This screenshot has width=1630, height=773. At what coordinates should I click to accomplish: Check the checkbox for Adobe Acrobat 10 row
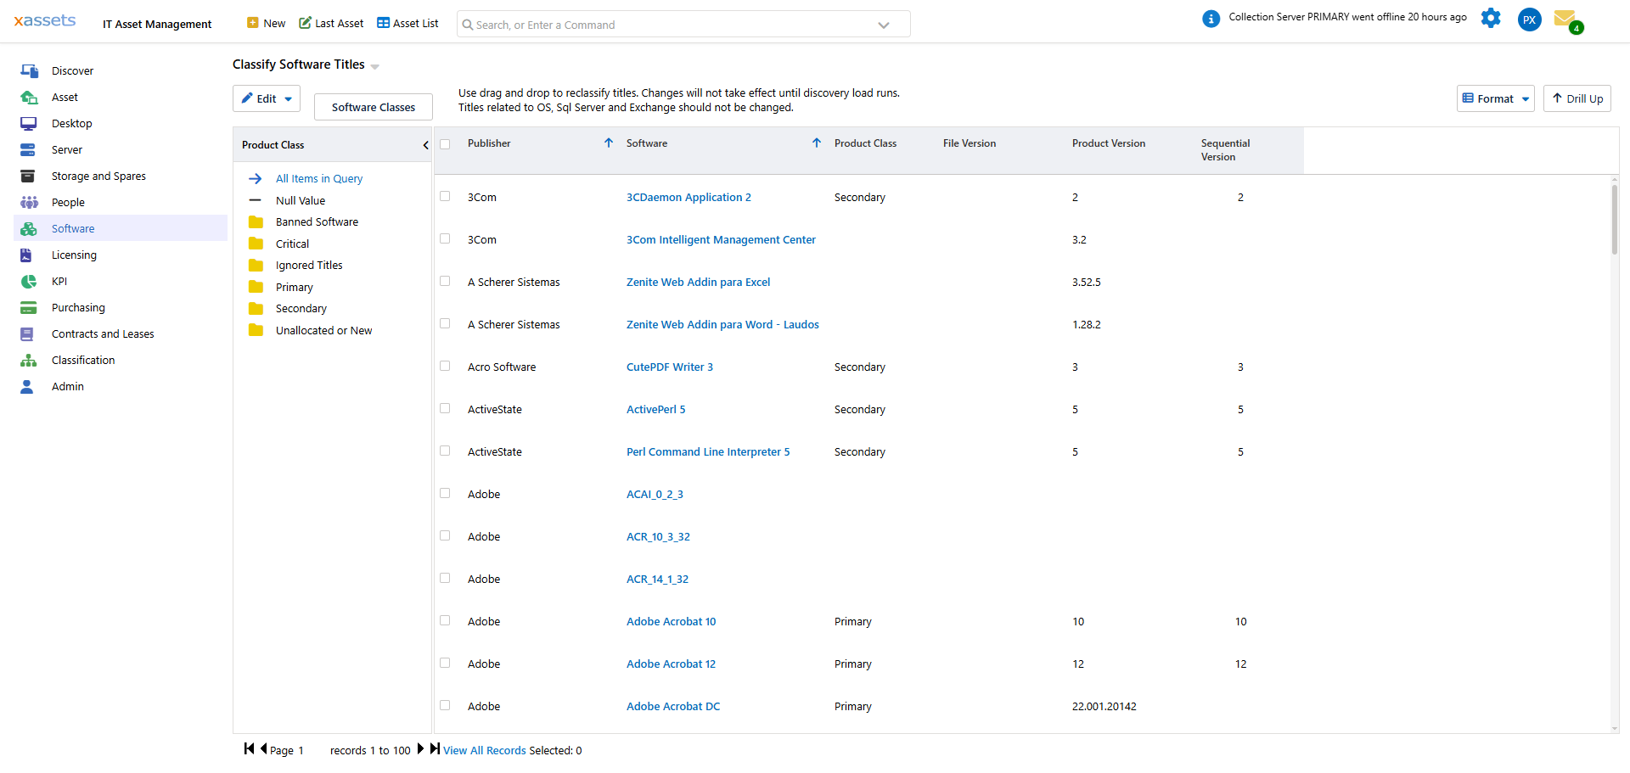446,620
